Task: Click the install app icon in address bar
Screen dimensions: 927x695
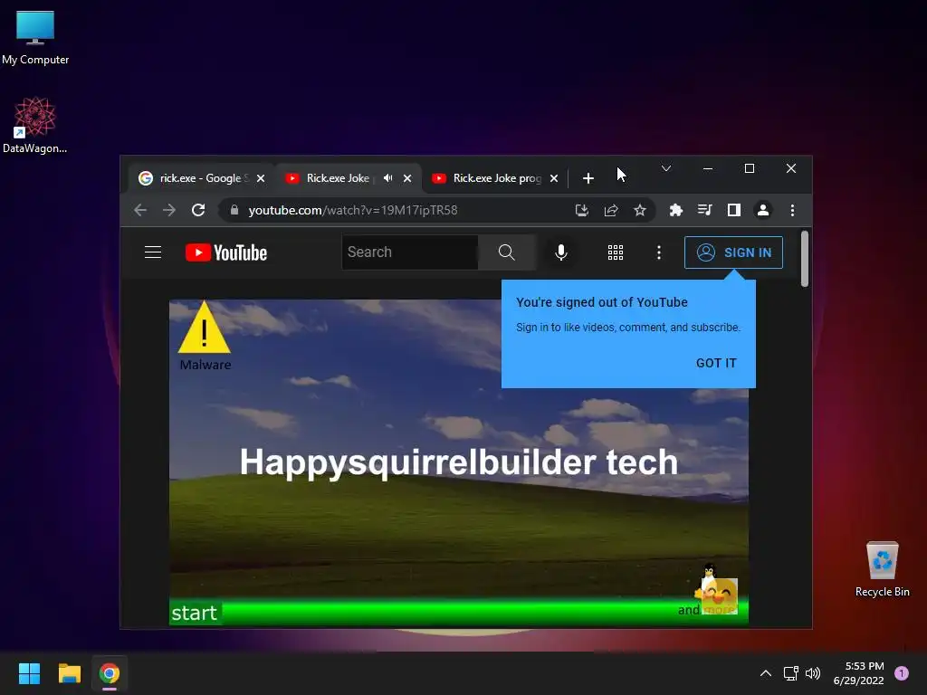Action: pyautogui.click(x=582, y=210)
